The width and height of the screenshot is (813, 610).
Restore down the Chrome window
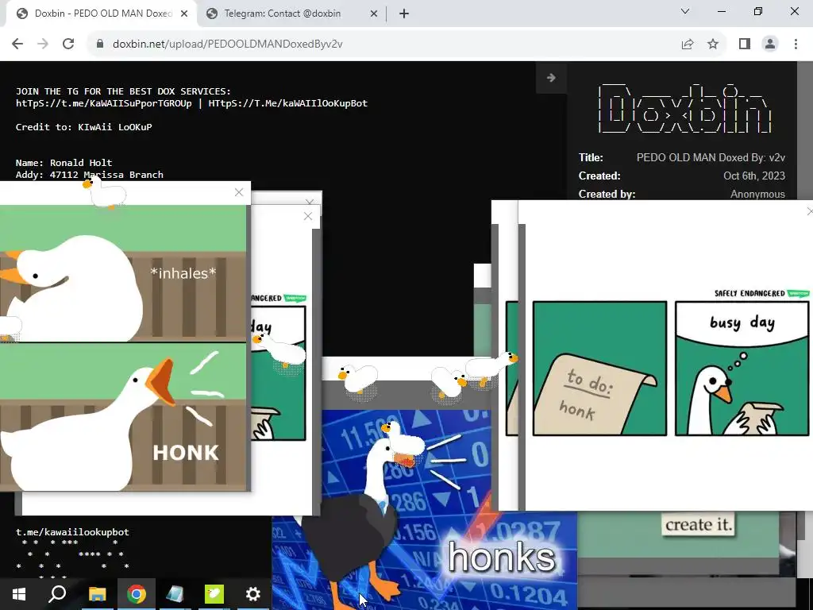pos(758,11)
